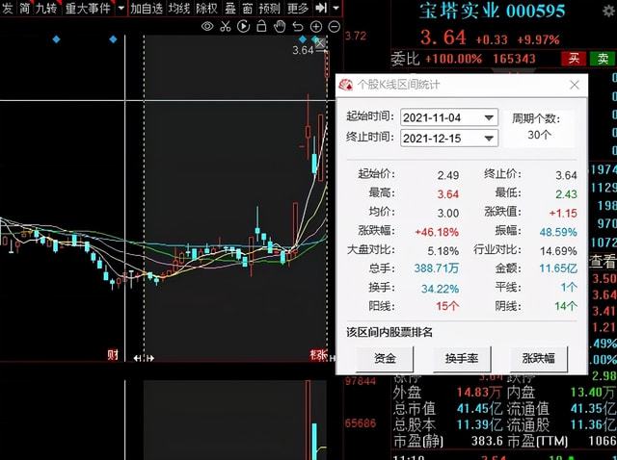
Task: Undo with the curved arrow icon
Action: tap(298, 26)
